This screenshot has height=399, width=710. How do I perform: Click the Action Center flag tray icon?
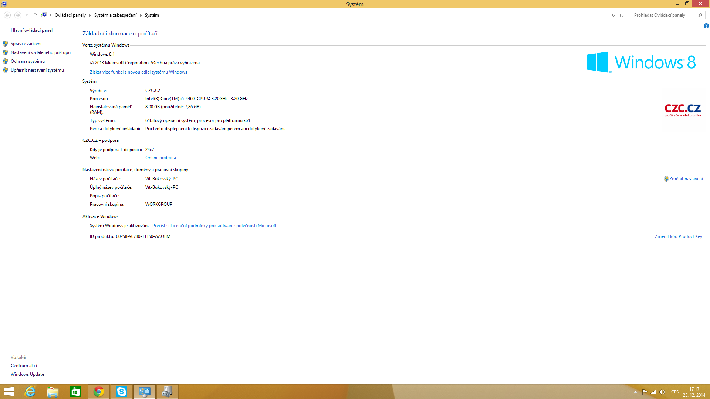pos(644,392)
